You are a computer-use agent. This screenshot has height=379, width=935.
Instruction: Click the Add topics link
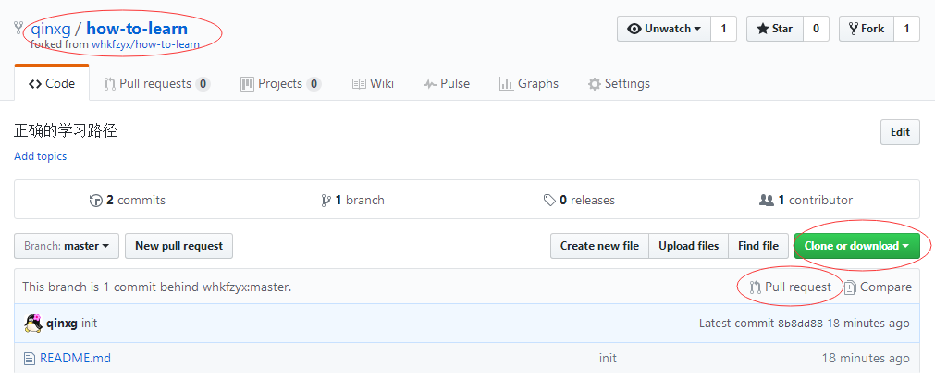(x=41, y=156)
